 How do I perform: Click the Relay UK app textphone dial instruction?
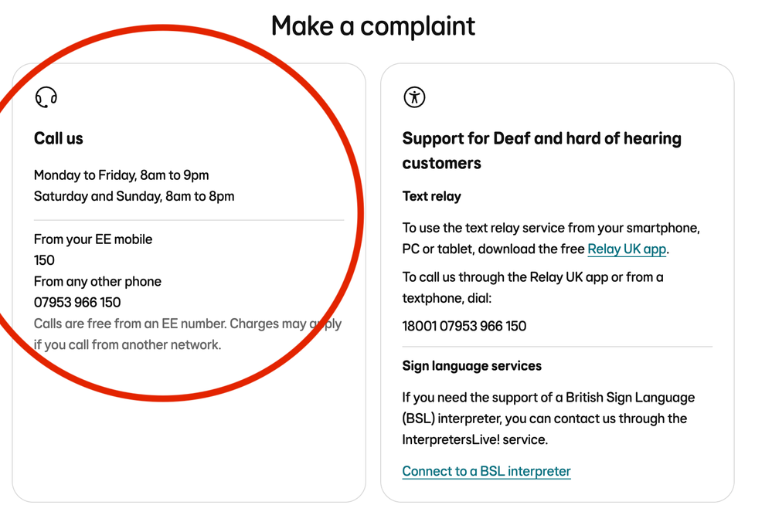tap(532, 287)
